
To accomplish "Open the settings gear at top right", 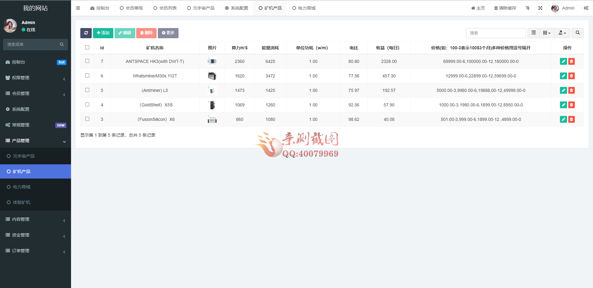I will [x=586, y=8].
